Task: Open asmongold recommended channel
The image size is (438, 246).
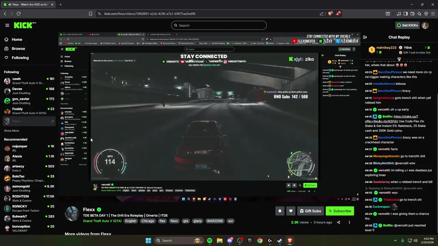Action: point(29,188)
